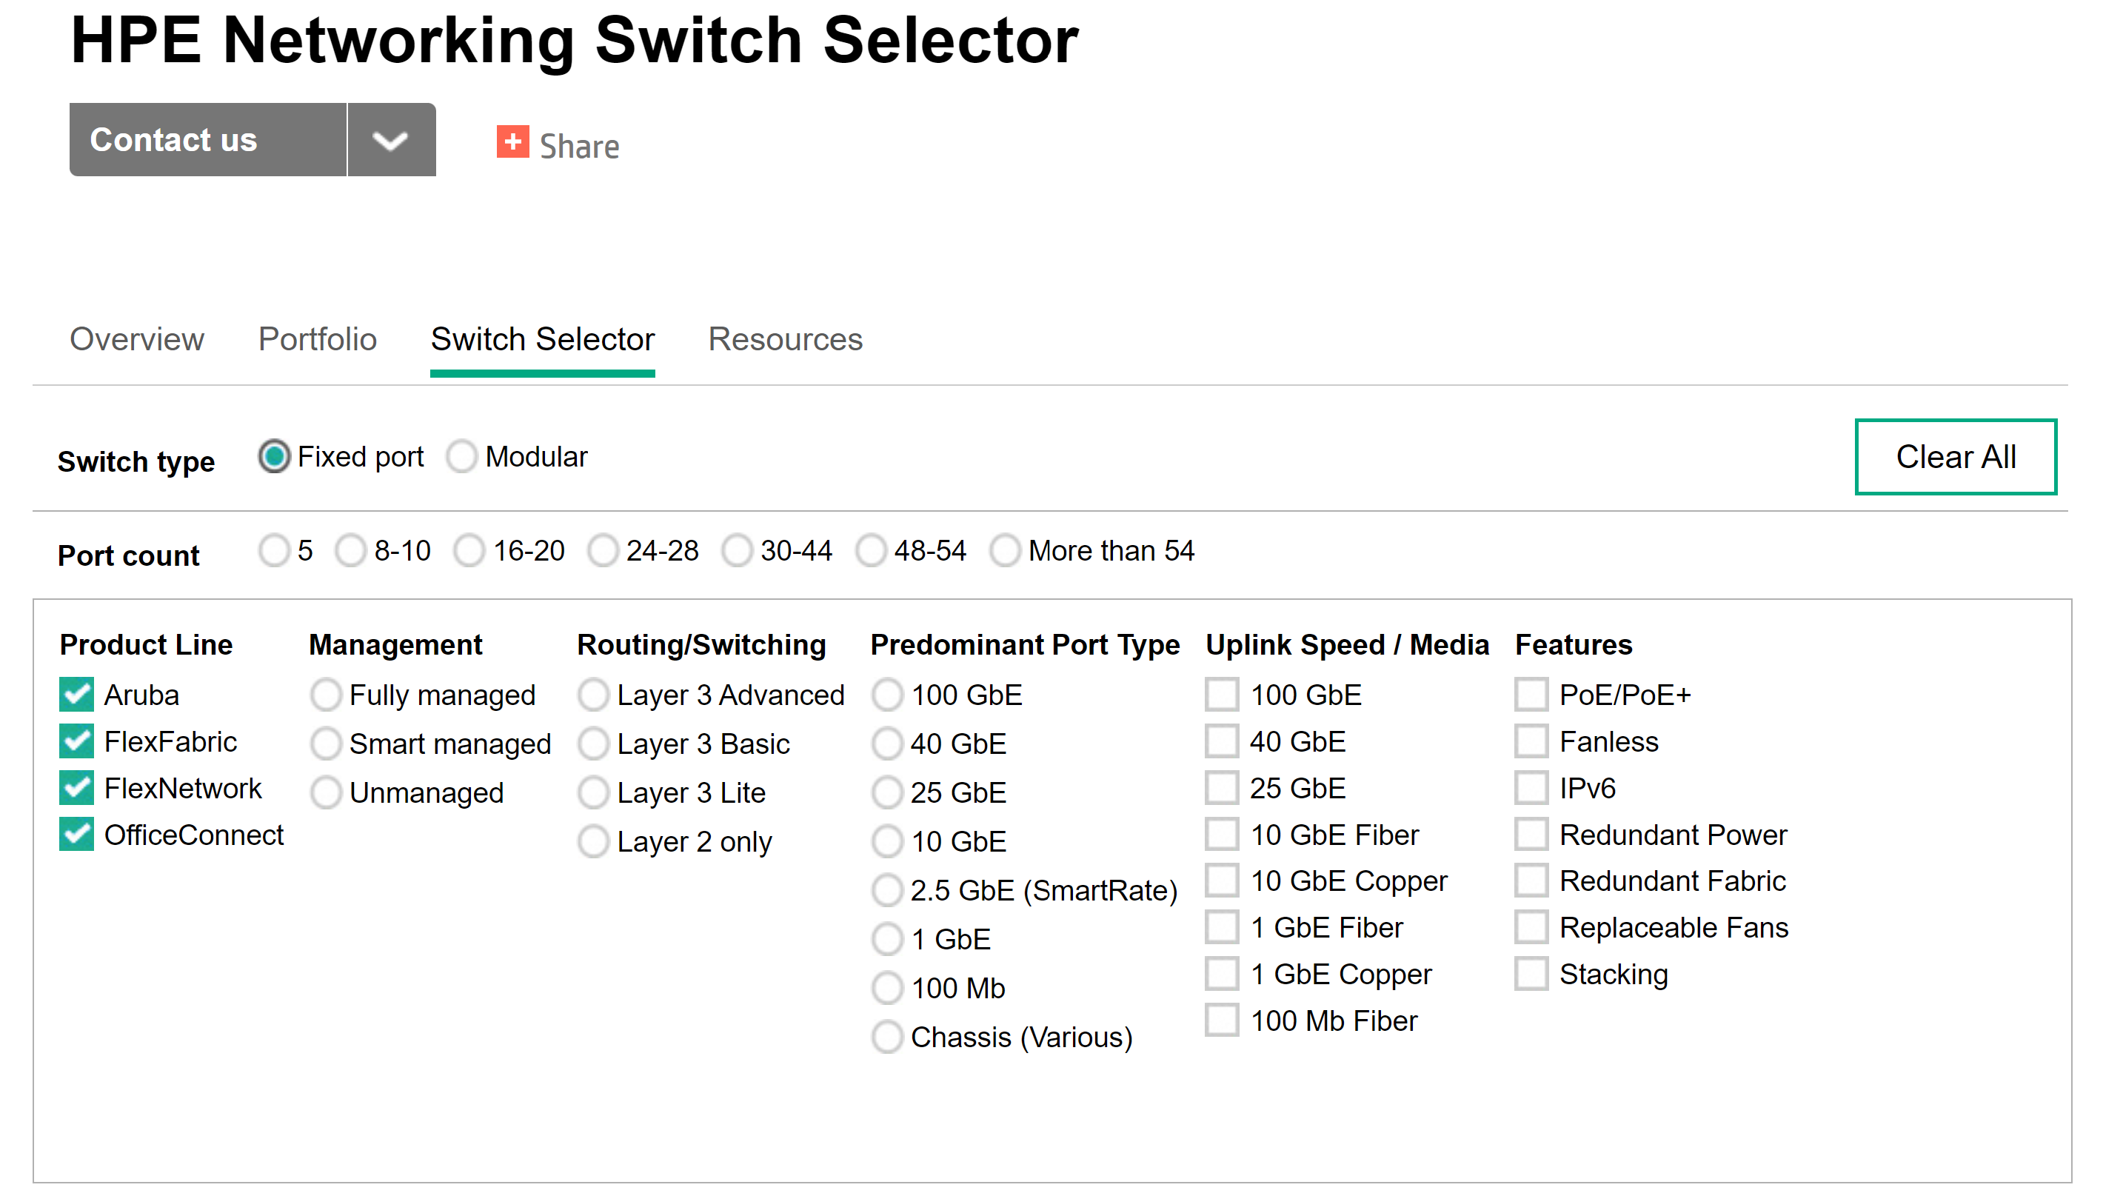Switch to the Portfolio tab
The height and width of the screenshot is (1196, 2103).
[x=317, y=339]
